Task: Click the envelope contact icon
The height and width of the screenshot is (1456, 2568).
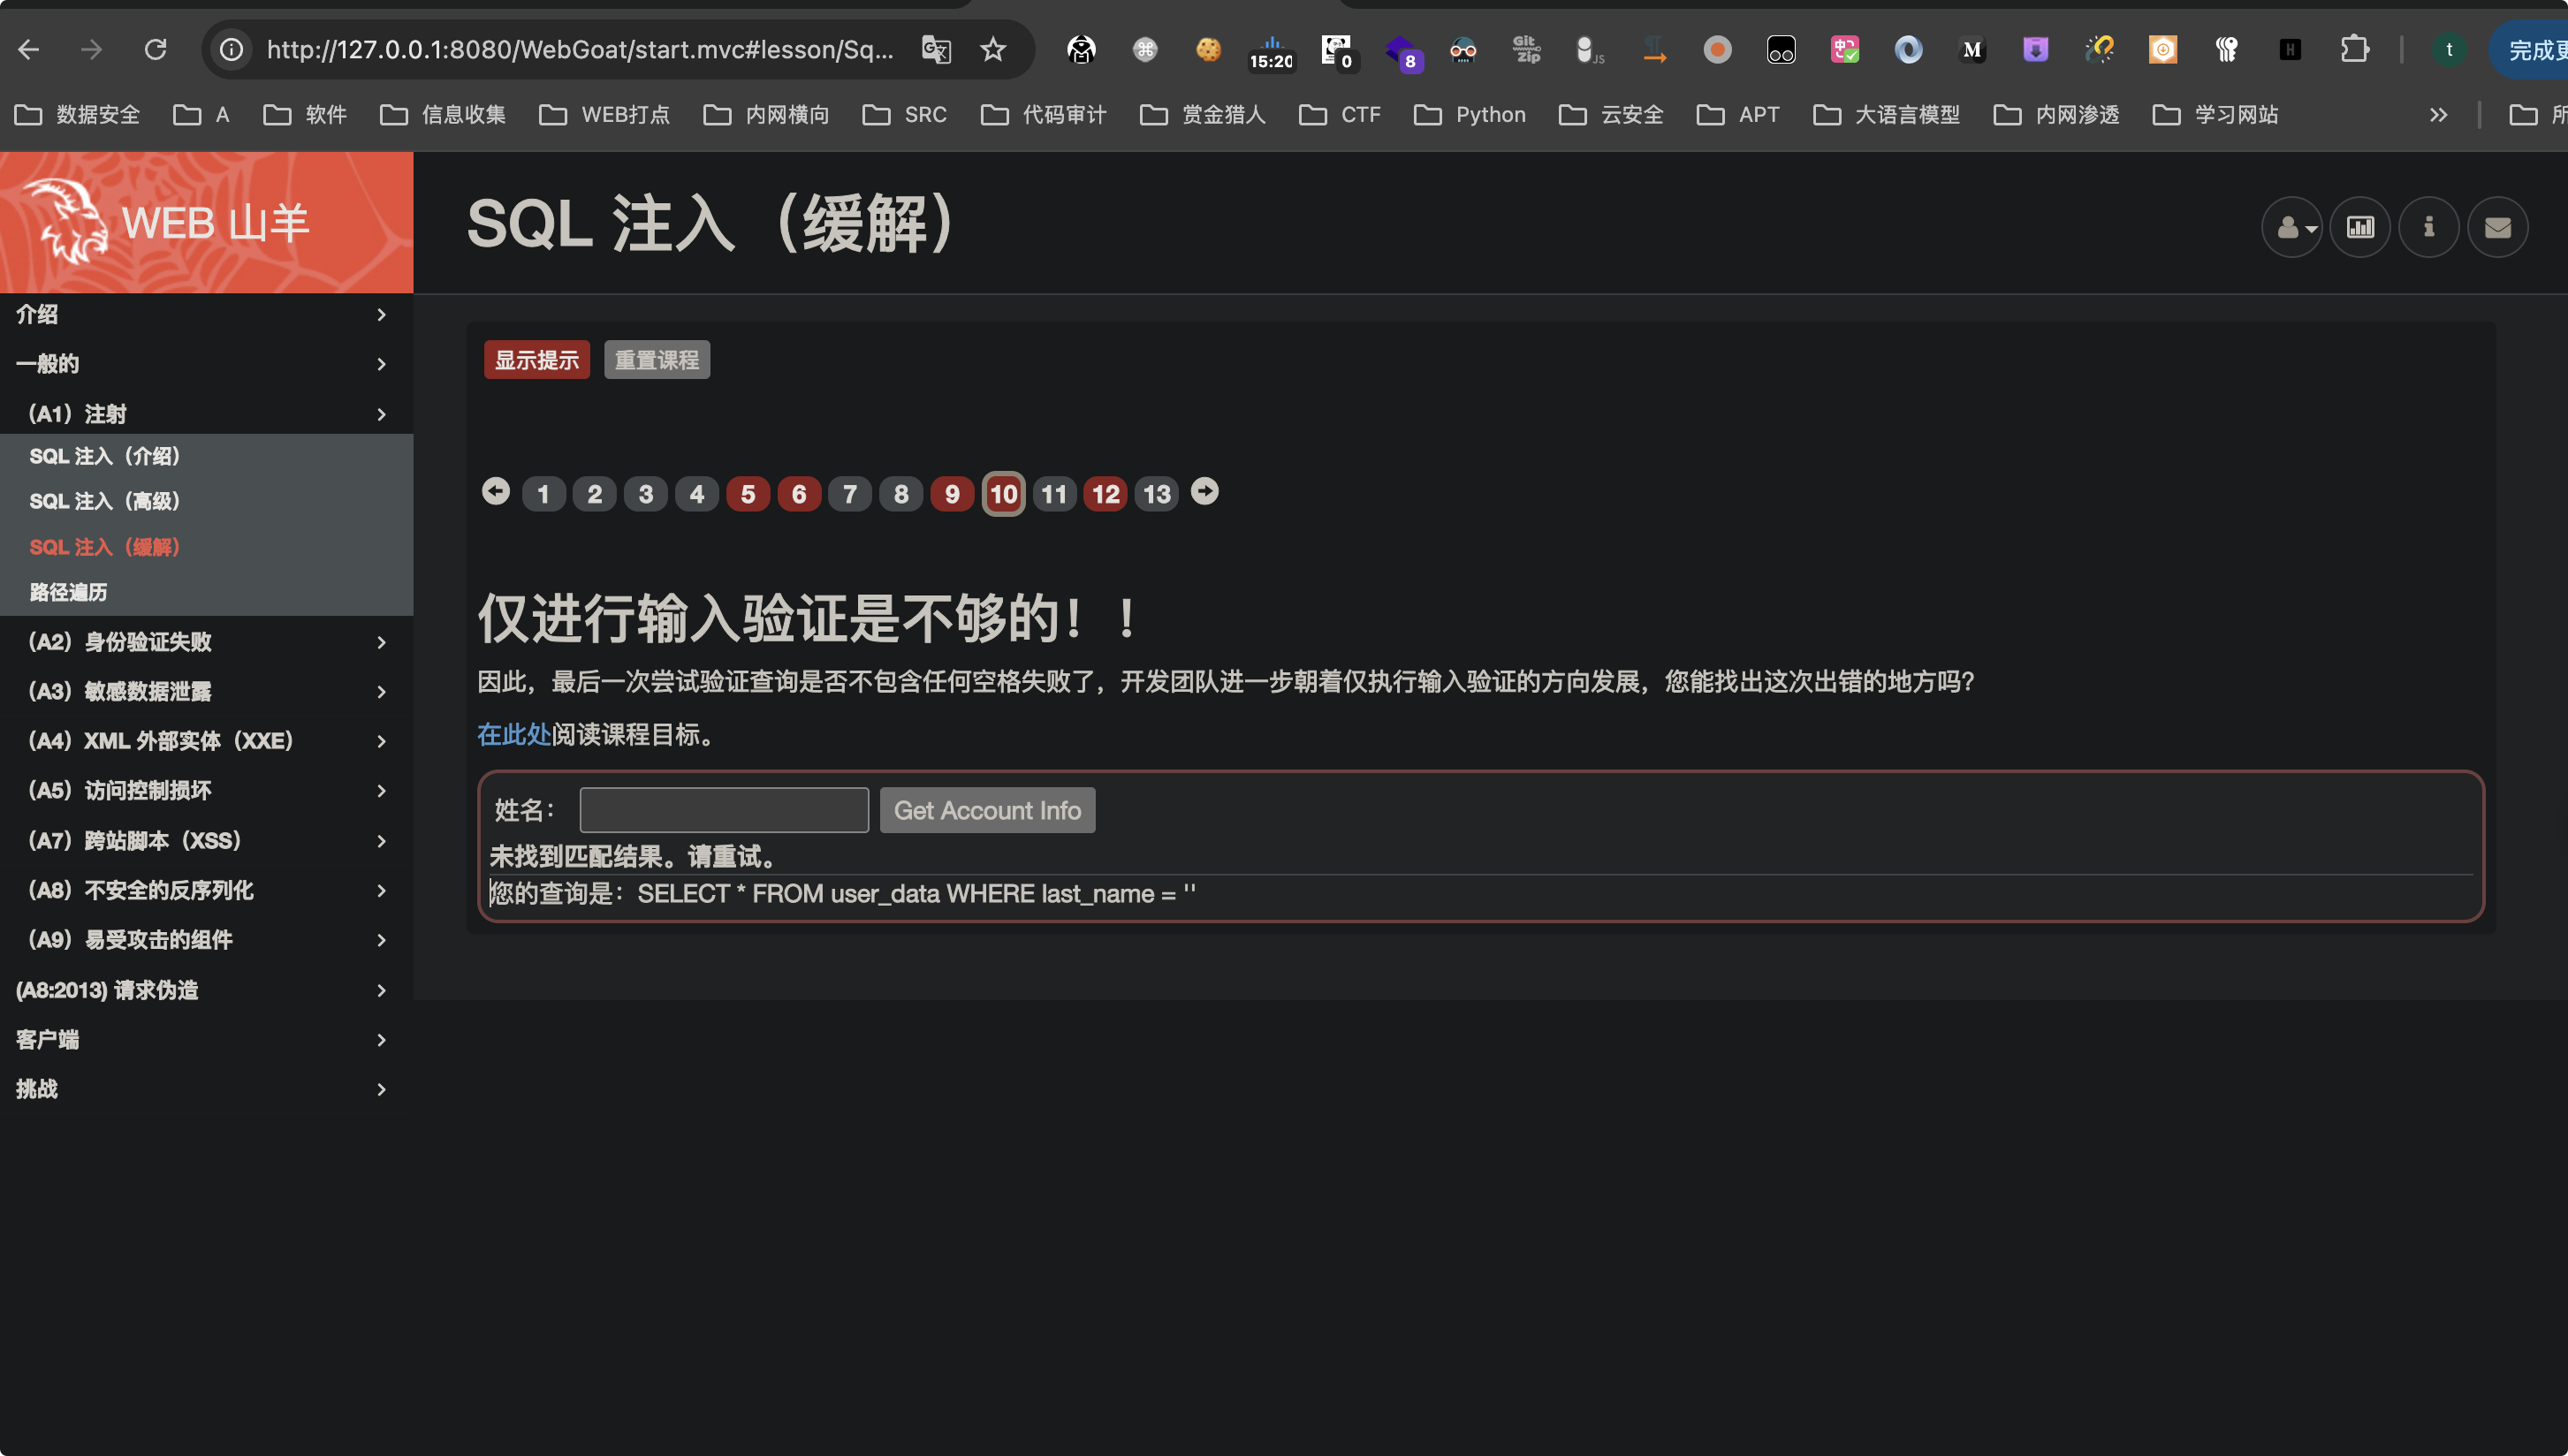Action: coord(2497,227)
